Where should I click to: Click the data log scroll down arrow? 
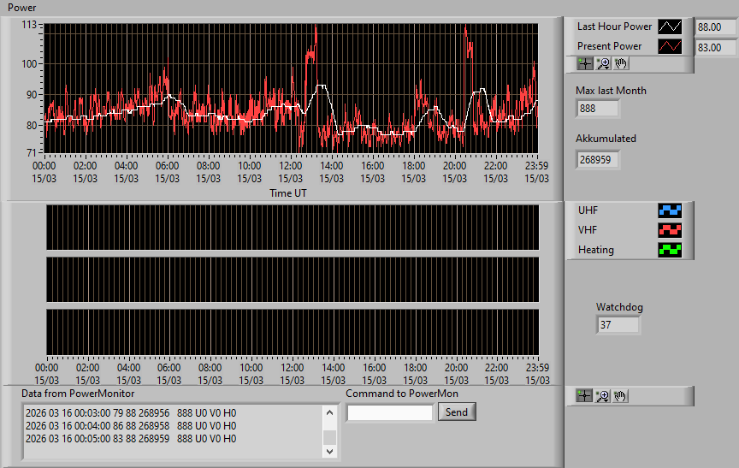[330, 451]
